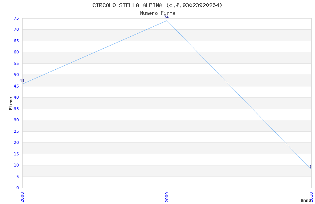315x204 pixels.
Task: Click the 2010 x-axis label
Action: click(311, 197)
